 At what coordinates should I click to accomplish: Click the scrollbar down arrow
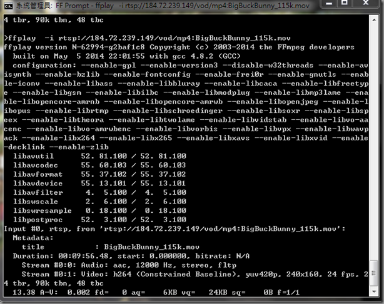point(374,292)
